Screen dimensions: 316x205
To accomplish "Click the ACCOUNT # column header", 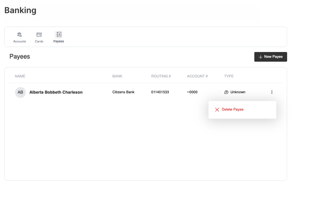I will pos(197,76).
